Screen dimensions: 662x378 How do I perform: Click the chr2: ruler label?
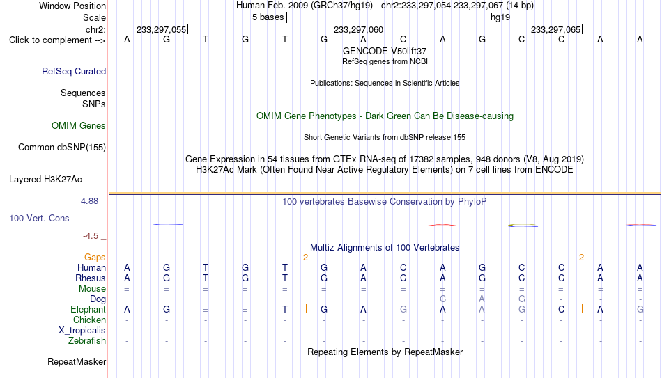pos(96,29)
